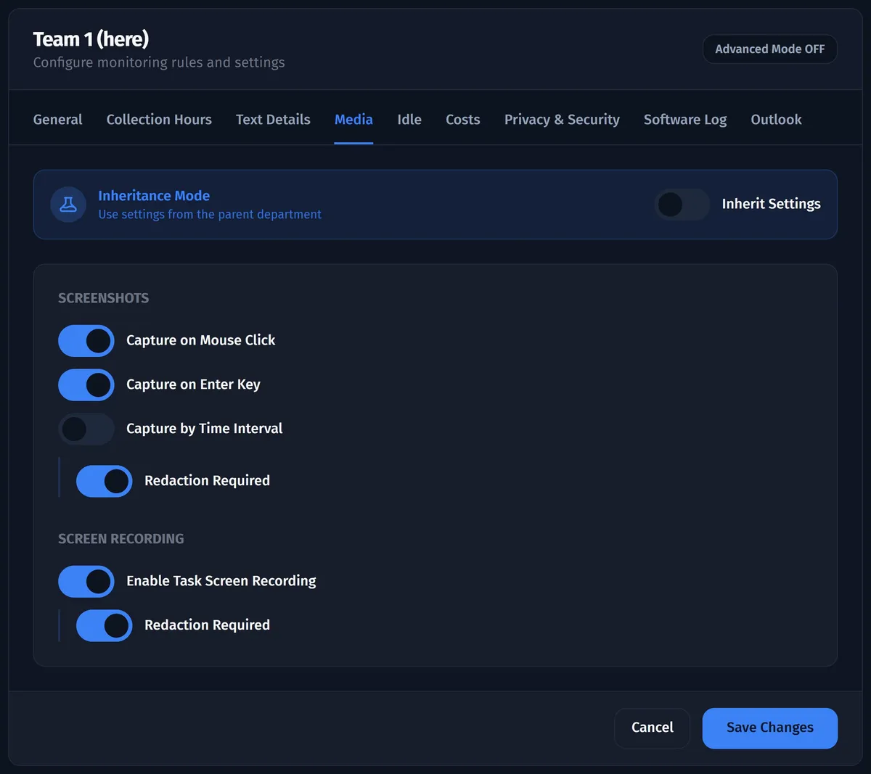The width and height of the screenshot is (871, 774).
Task: Toggle Redaction Required under Screenshots
Action: click(x=105, y=481)
